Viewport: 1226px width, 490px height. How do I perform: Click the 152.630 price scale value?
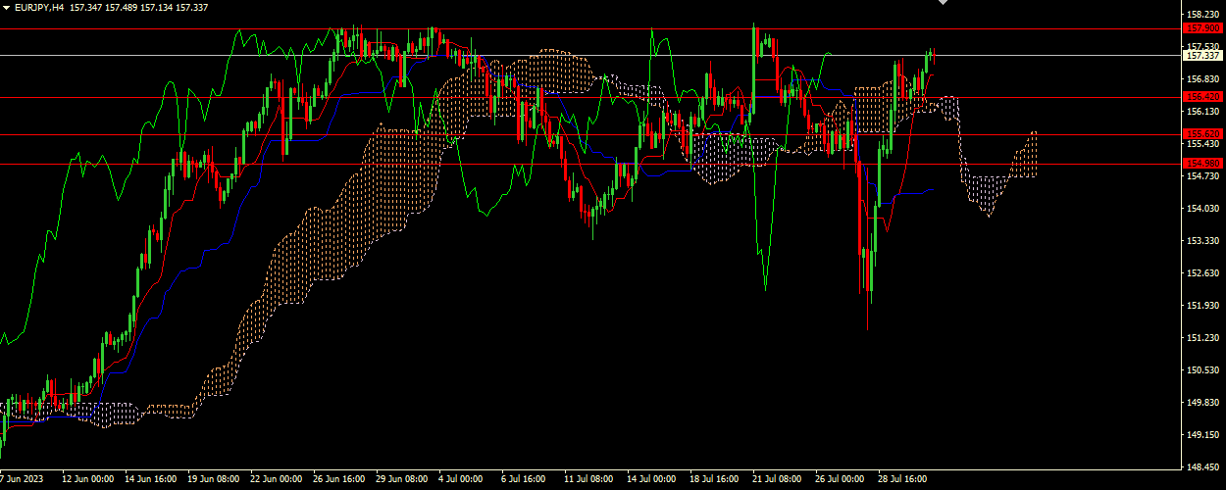(x=1202, y=273)
